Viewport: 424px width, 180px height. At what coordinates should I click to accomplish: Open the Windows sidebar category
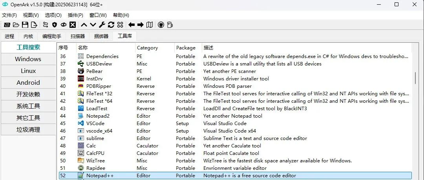tap(28, 59)
